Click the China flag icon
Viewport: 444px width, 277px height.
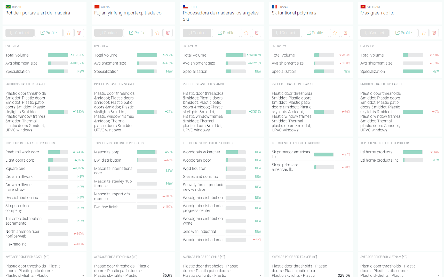[x=97, y=7]
